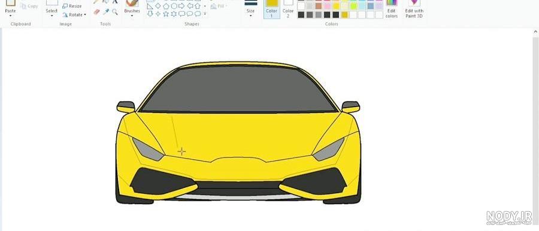Choose the six-point star shape
Image resolution: width=539 pixels, height=231 pixels.
(174, 14)
